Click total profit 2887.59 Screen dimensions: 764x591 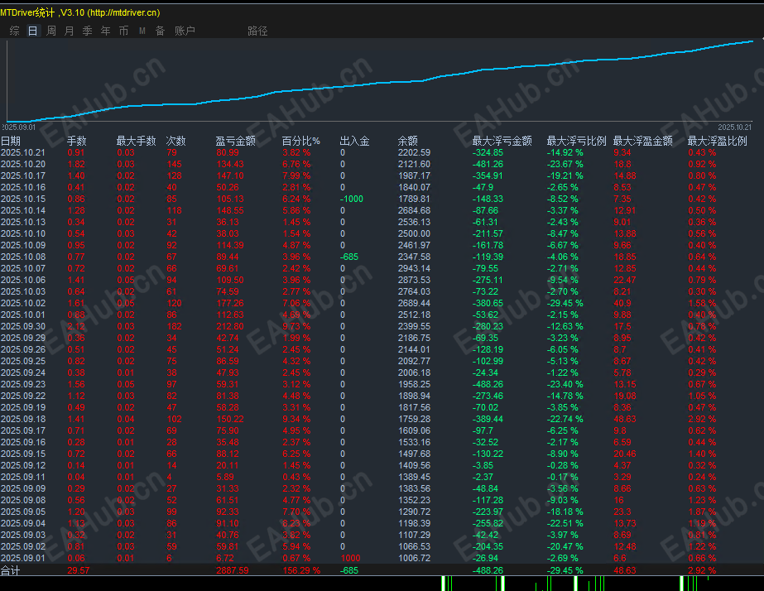coord(232,570)
